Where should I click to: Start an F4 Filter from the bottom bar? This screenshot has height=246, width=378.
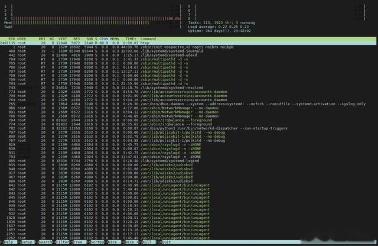pyautogui.click(x=60, y=242)
